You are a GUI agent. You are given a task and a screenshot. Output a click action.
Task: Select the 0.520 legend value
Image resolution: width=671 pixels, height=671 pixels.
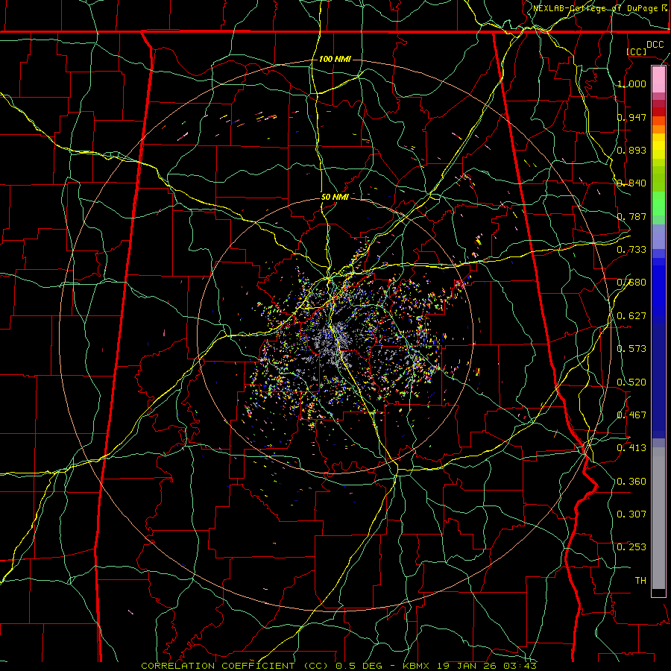[x=631, y=382]
